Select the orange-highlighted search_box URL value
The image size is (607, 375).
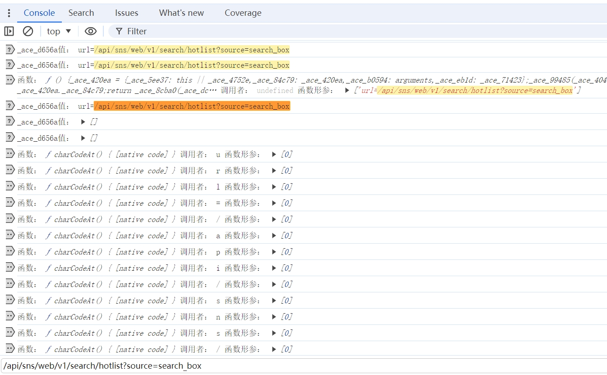(x=191, y=106)
